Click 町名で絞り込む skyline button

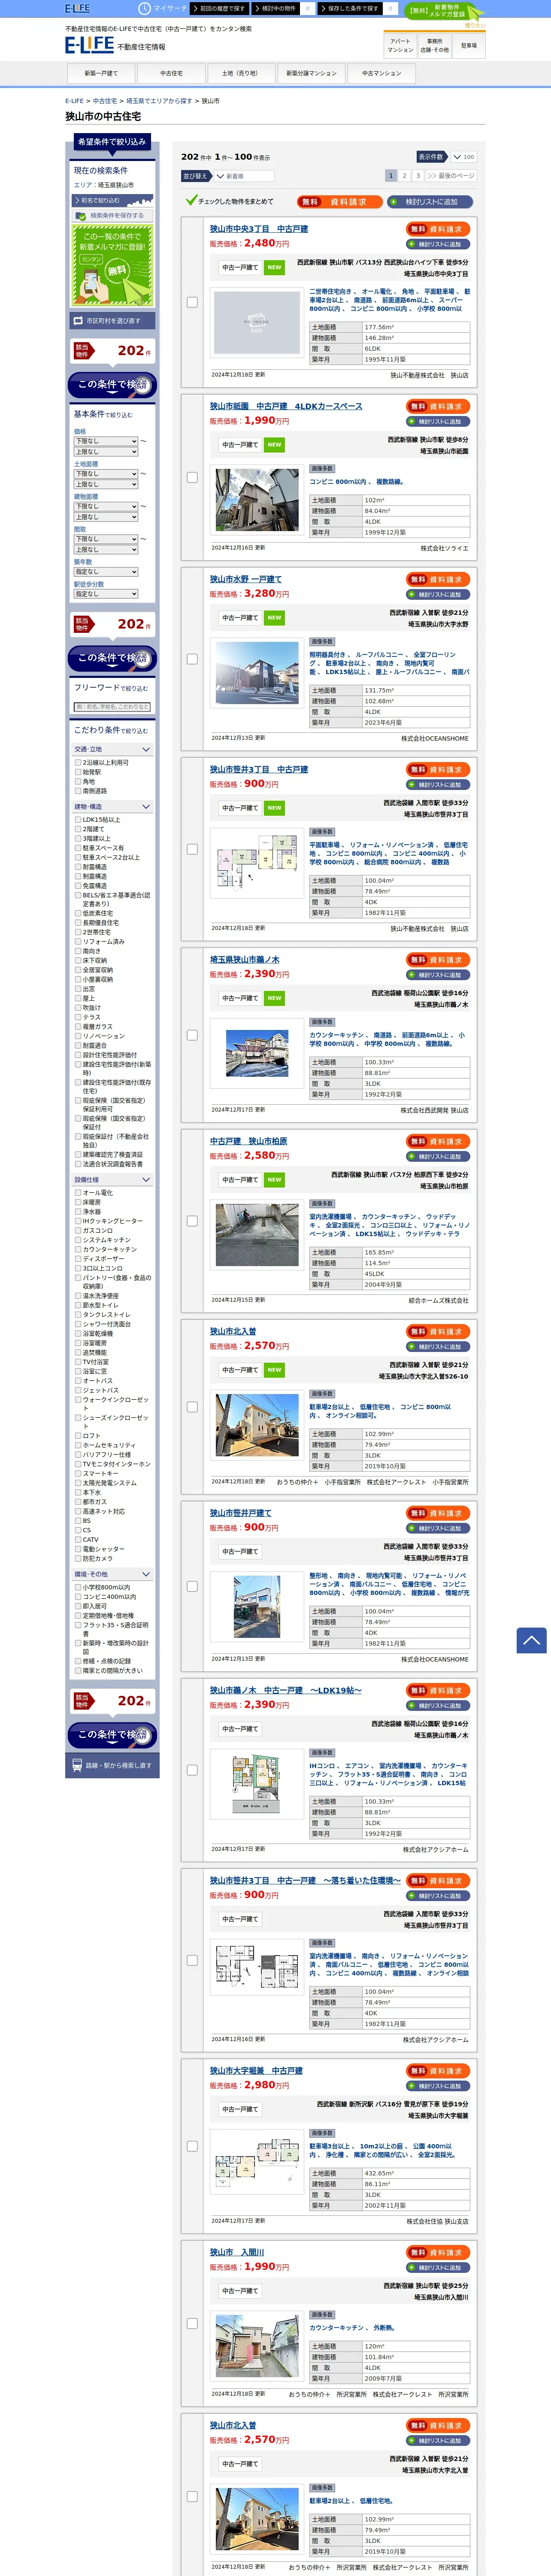tap(111, 200)
